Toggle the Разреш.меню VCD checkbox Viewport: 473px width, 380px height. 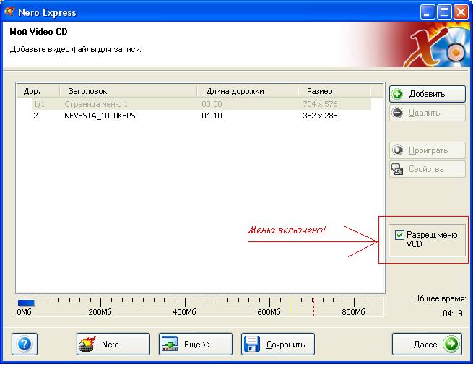pos(399,235)
